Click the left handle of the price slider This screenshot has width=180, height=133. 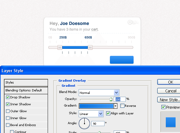coord(60,47)
